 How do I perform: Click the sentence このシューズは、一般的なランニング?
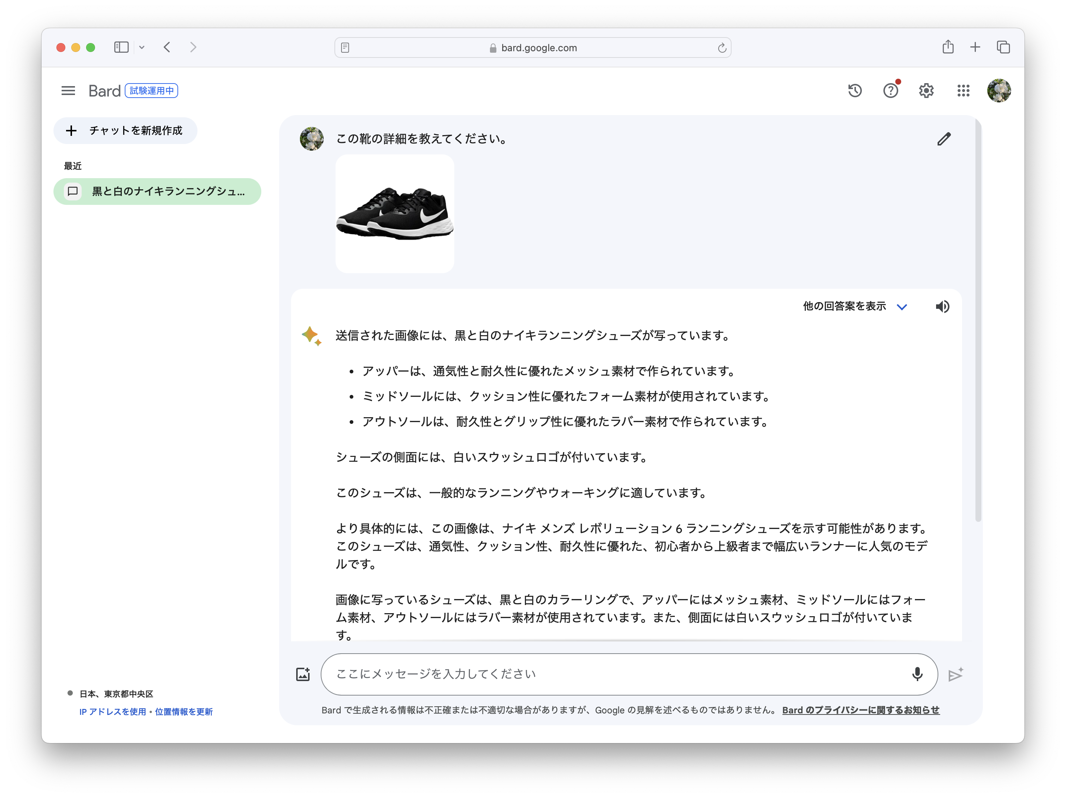[521, 493]
